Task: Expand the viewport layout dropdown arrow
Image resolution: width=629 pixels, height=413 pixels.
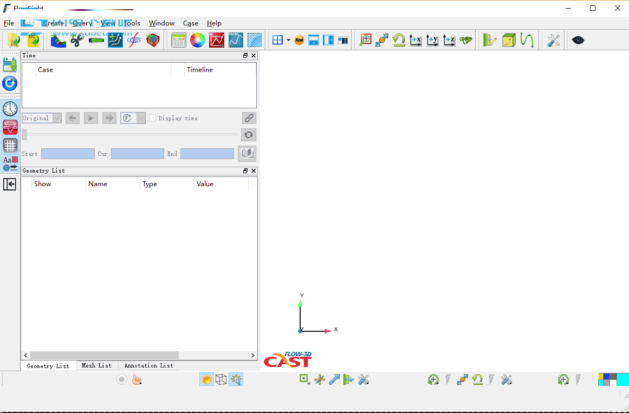Action: [x=288, y=40]
